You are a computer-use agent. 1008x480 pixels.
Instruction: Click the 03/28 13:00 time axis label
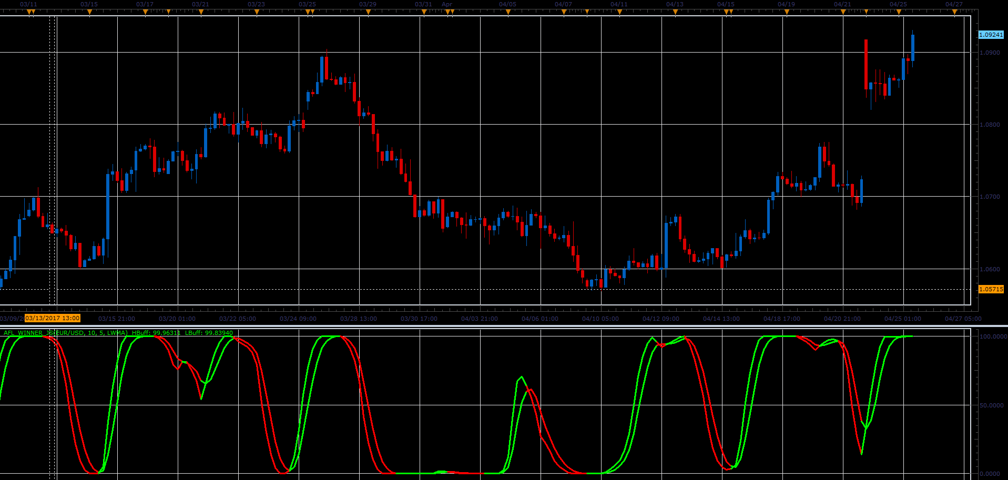click(x=359, y=319)
